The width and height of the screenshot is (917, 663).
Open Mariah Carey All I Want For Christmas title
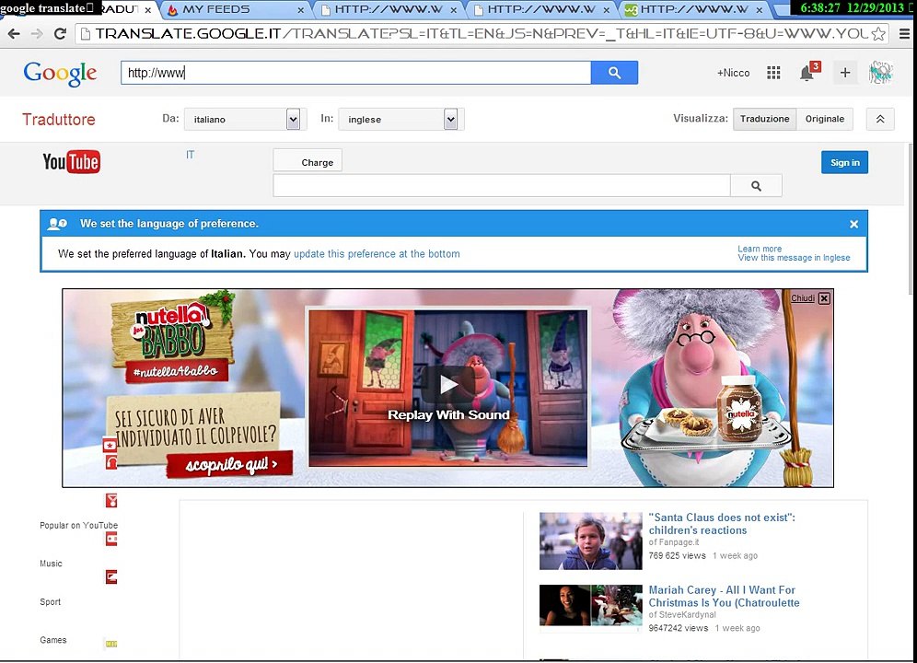tap(724, 597)
